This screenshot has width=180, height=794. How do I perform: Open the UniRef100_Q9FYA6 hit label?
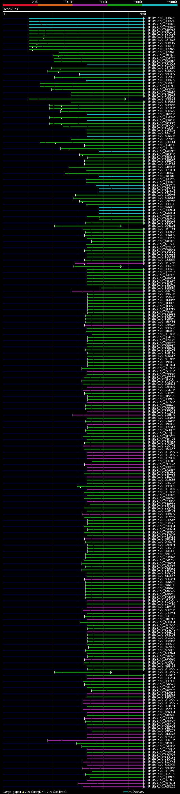161,30
